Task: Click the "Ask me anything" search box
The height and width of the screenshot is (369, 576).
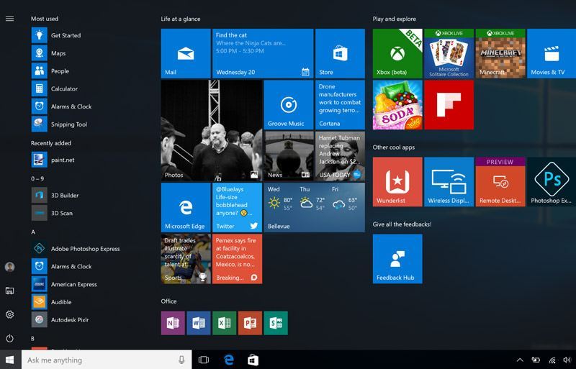Action: click(x=101, y=360)
